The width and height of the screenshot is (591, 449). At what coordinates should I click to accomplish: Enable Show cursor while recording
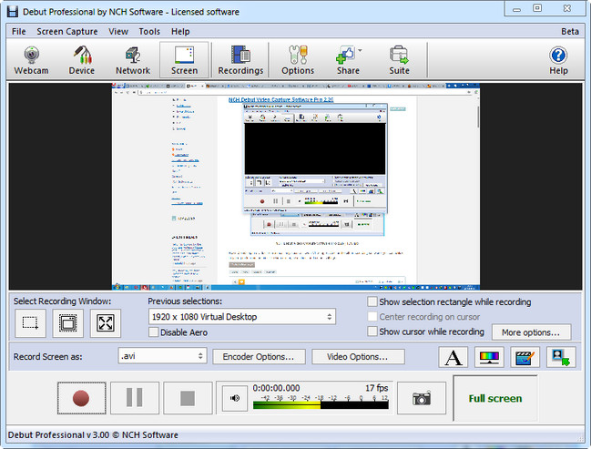point(372,332)
